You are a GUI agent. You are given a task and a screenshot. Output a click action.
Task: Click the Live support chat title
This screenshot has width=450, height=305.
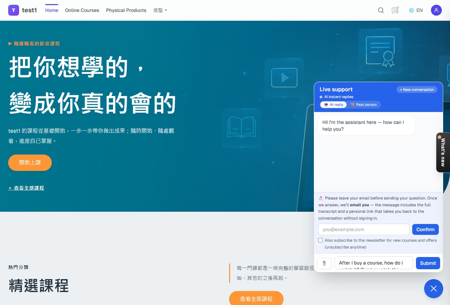336,89
